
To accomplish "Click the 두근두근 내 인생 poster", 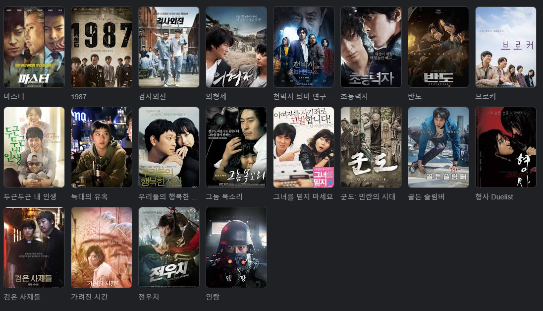I will point(34,147).
